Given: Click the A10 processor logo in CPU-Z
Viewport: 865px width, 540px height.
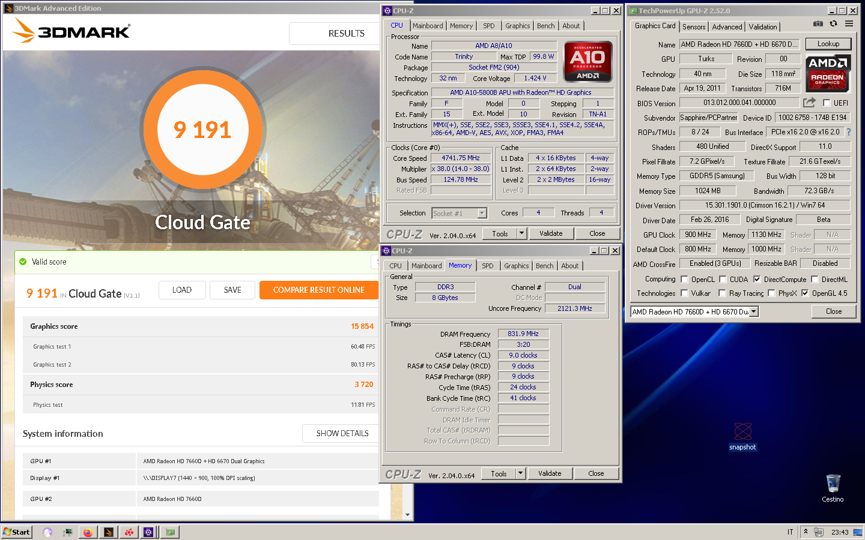Looking at the screenshot, I should [587, 61].
